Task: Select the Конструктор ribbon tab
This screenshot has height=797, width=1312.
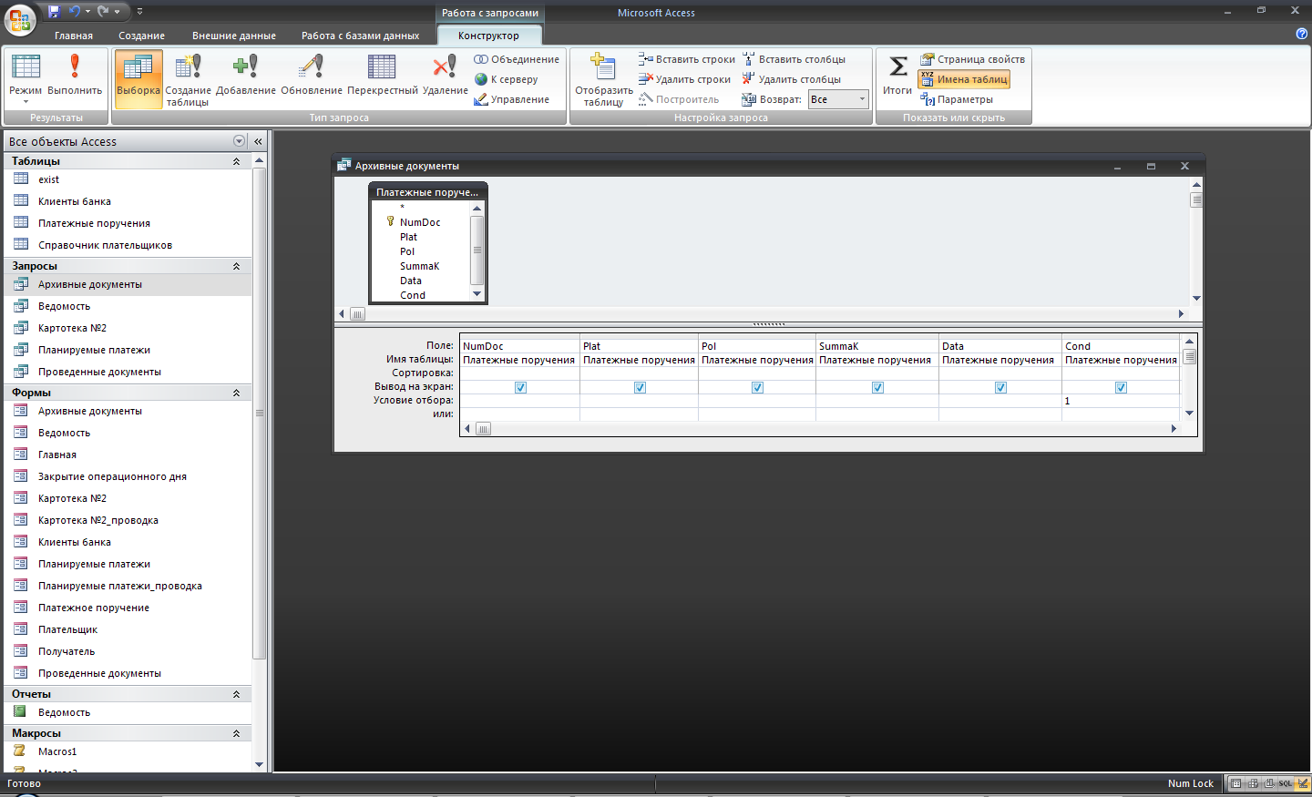Action: pyautogui.click(x=489, y=36)
